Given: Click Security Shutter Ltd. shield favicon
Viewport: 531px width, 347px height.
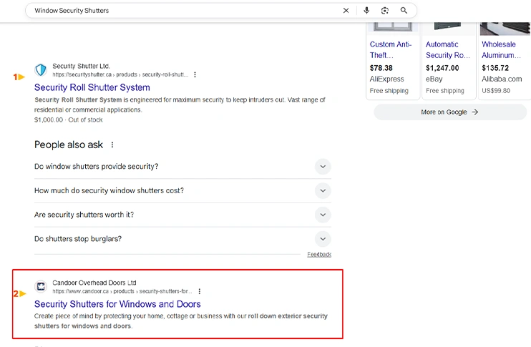Looking at the screenshot, I should pos(41,70).
